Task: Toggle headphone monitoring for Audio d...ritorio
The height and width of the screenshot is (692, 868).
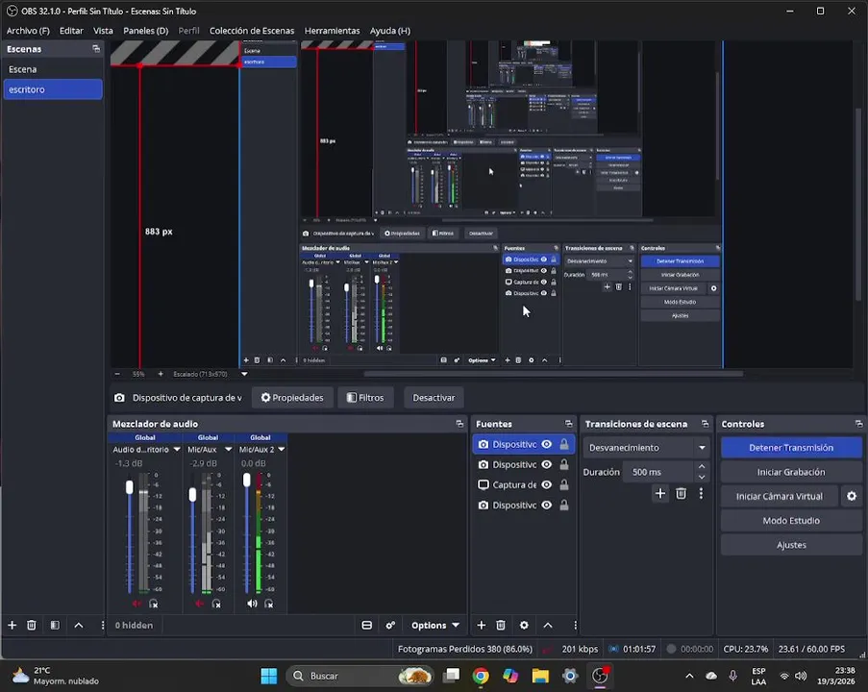Action: point(154,604)
